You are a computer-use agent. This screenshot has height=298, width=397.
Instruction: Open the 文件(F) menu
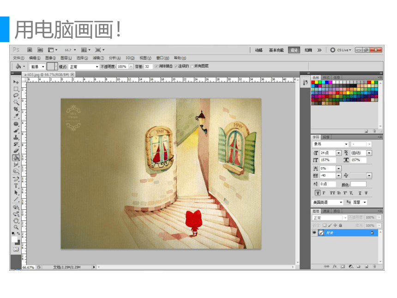click(18, 58)
